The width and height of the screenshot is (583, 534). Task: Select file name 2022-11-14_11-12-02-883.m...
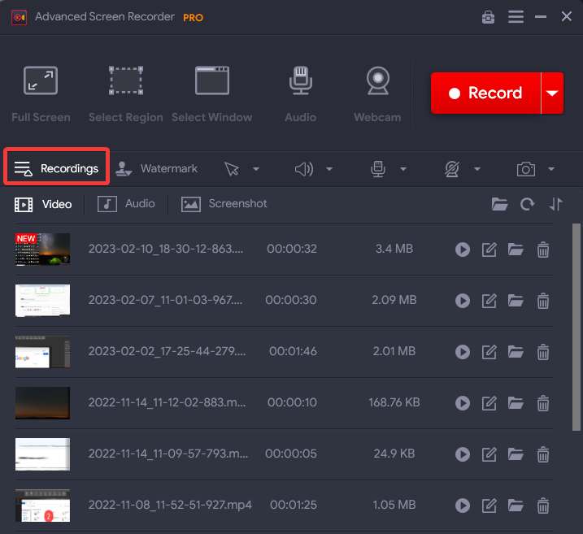167,402
